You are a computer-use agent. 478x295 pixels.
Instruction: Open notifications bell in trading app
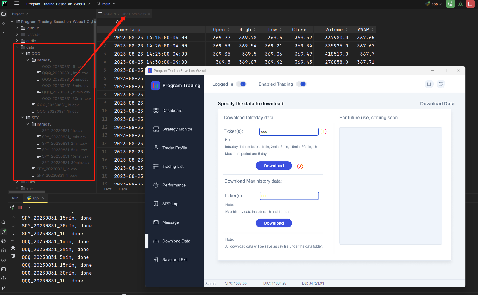(429, 84)
